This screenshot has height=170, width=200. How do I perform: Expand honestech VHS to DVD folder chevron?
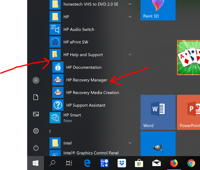[130, 4]
